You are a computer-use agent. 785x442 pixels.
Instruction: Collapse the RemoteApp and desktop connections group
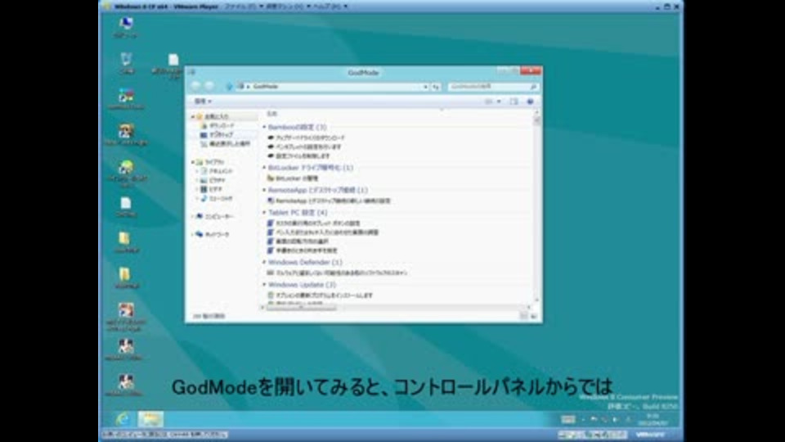264,190
